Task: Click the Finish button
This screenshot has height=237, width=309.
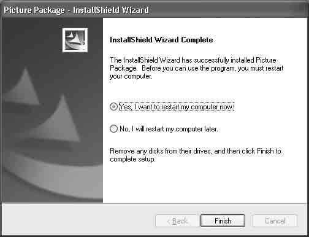Action: click(x=223, y=221)
